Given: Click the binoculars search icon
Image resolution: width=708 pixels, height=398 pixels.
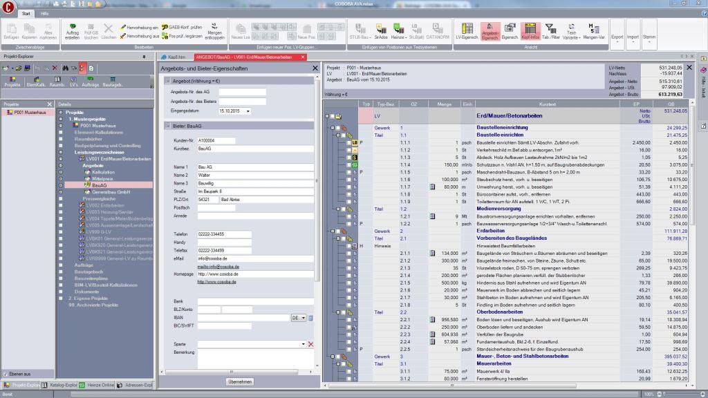Looking at the screenshot, I should click(x=64, y=68).
